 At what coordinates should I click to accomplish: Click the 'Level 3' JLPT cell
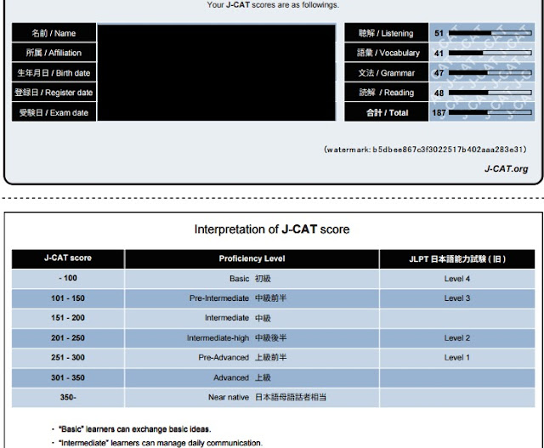coord(457,298)
